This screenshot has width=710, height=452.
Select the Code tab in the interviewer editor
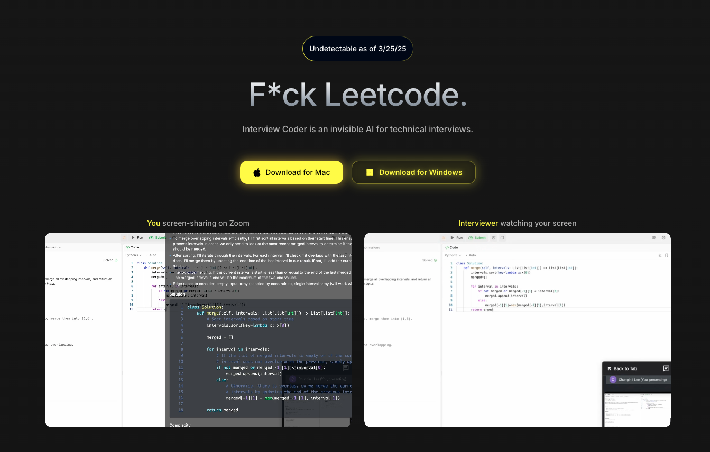tap(454, 247)
